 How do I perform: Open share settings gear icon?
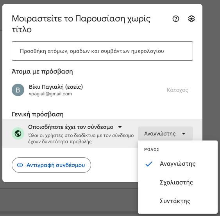pyautogui.click(x=191, y=19)
